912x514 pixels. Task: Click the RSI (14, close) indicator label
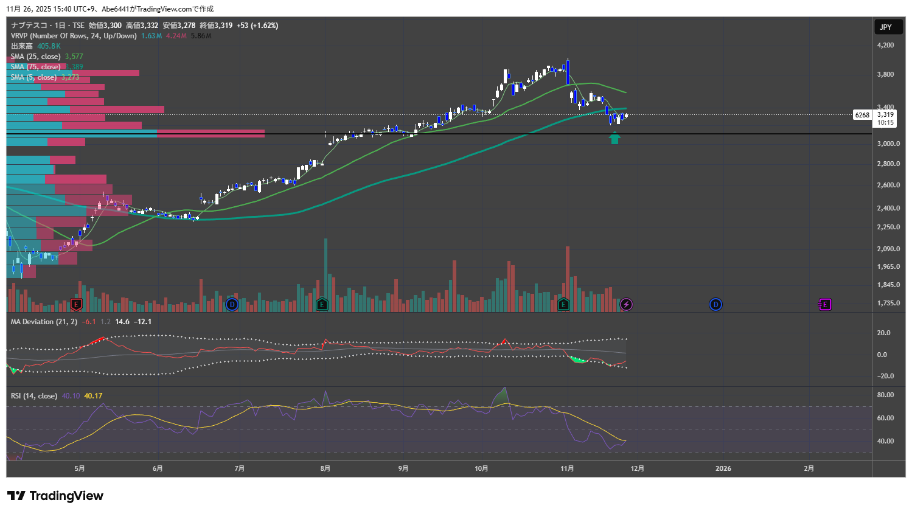34,396
